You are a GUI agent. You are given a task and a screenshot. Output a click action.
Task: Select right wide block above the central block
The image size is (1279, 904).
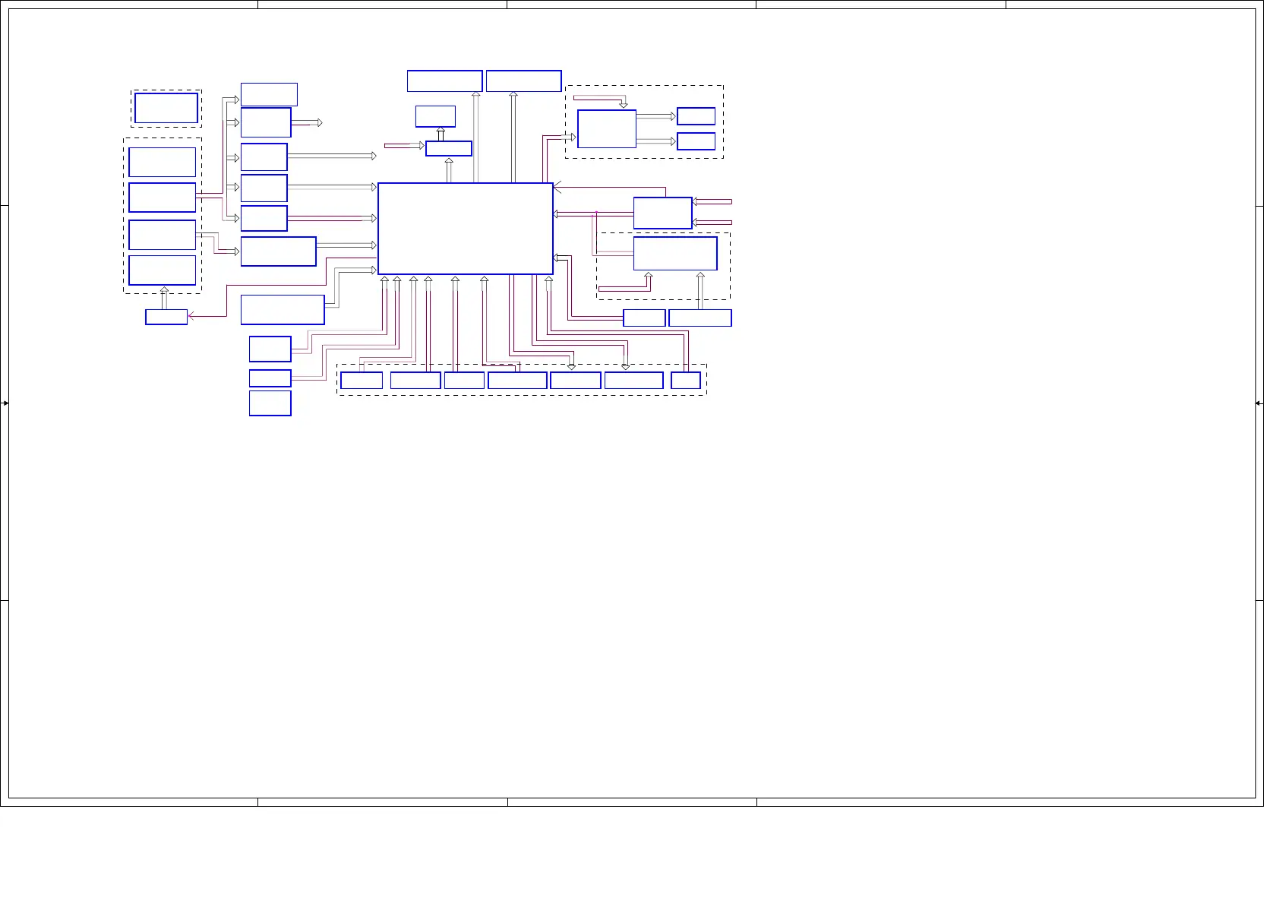(523, 81)
